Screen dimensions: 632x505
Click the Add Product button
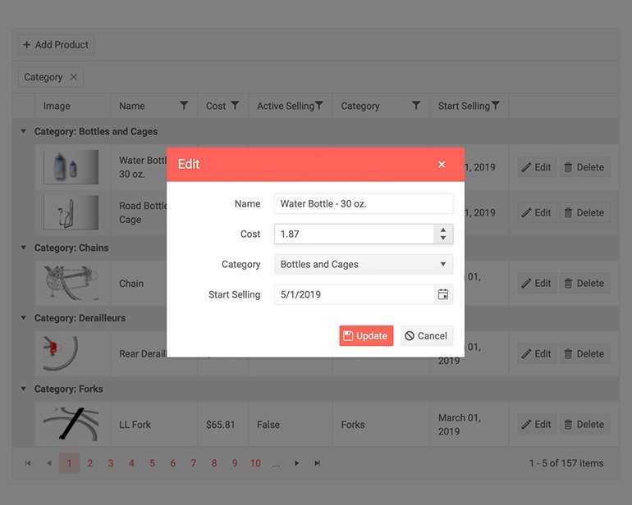click(56, 45)
